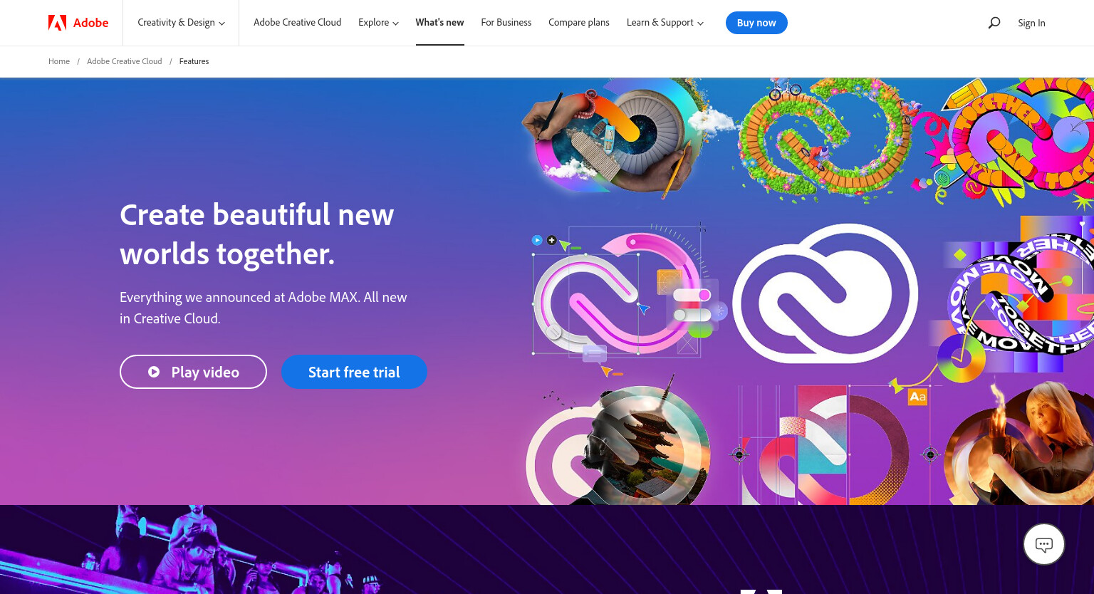The image size is (1094, 594).
Task: Select the What's new tab
Action: click(439, 23)
